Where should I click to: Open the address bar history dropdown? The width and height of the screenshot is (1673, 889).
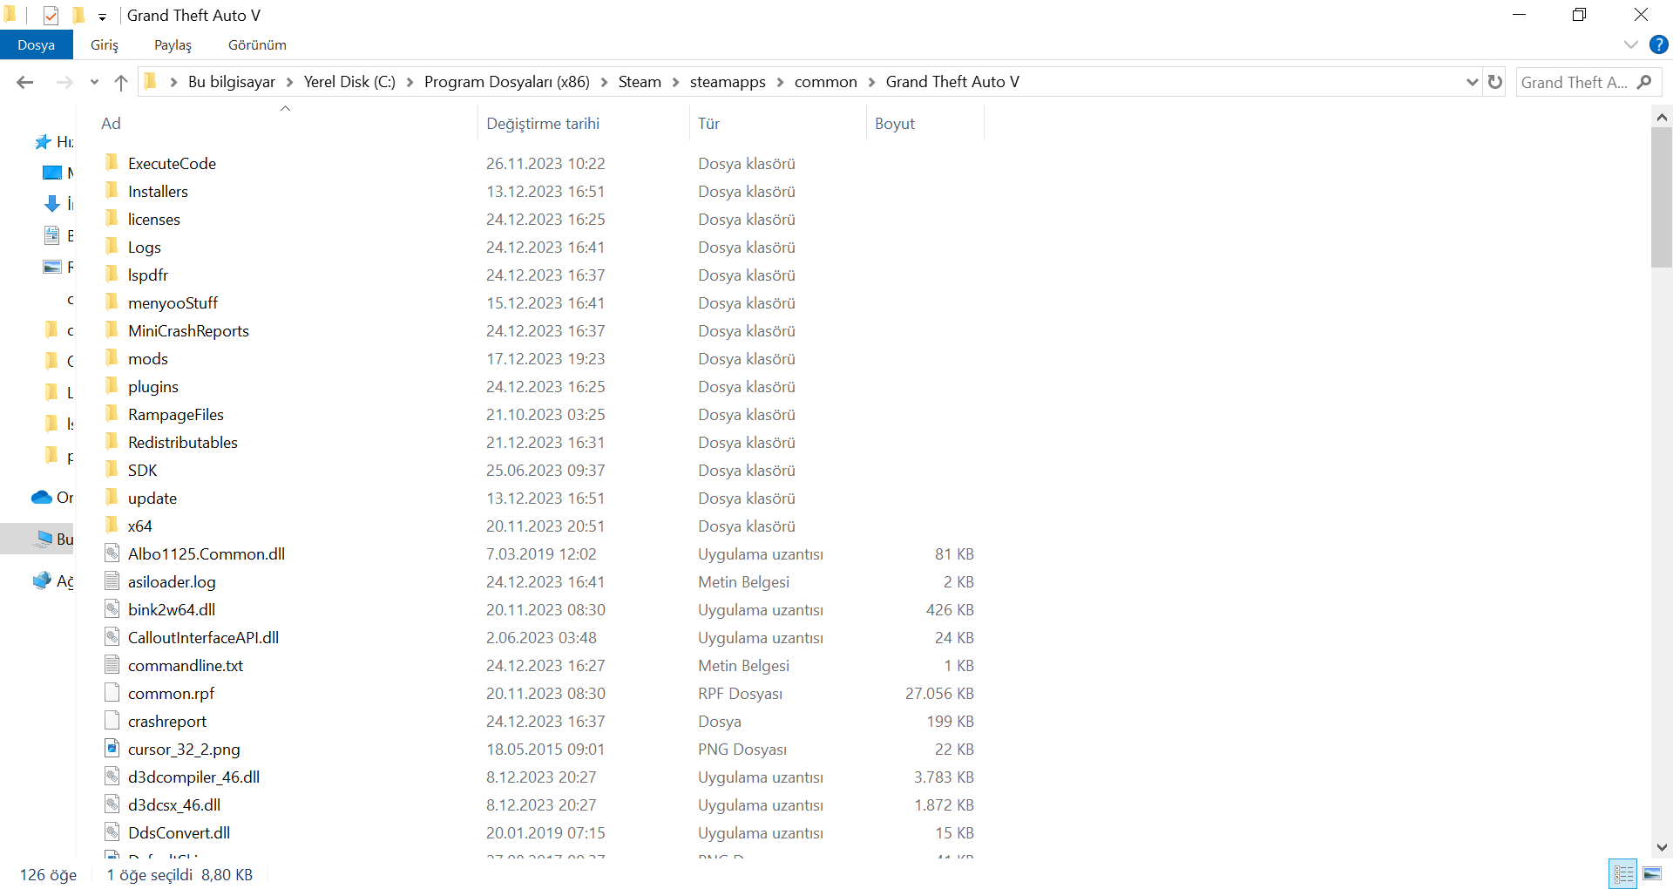[x=1473, y=82]
